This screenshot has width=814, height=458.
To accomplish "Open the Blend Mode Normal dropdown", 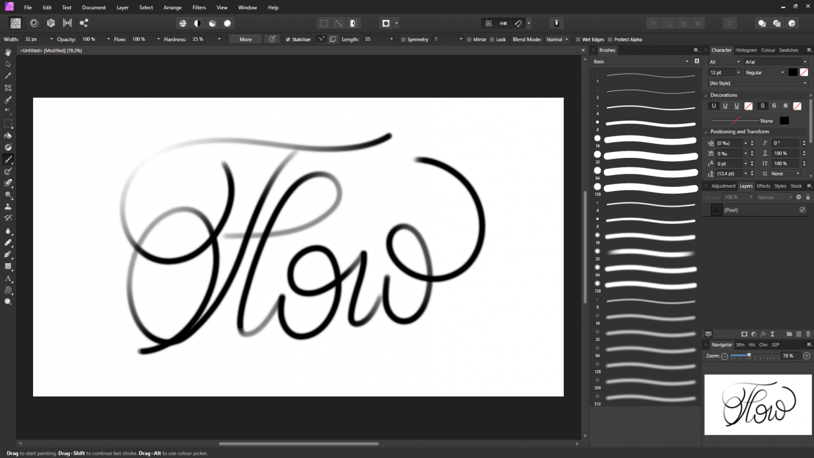I will pos(557,40).
